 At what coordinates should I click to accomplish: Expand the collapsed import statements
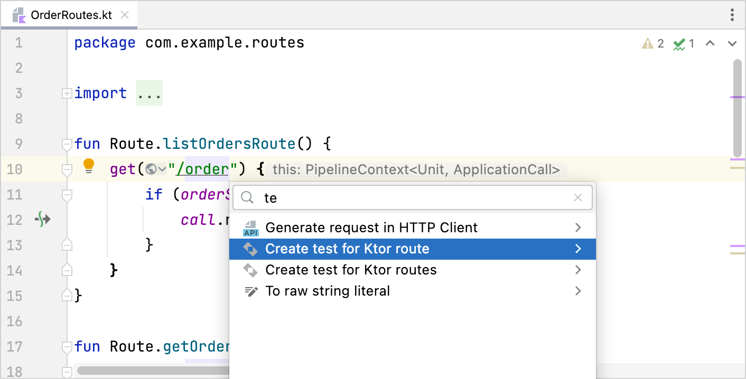pos(67,93)
